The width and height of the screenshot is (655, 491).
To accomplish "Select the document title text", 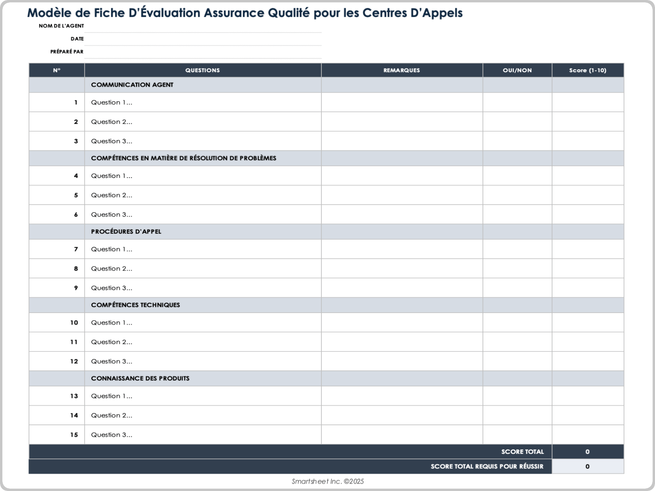I will (245, 14).
